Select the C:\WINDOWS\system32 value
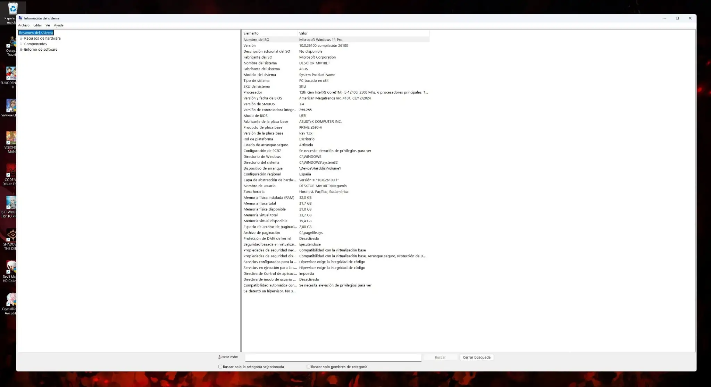The image size is (711, 387). 318,162
